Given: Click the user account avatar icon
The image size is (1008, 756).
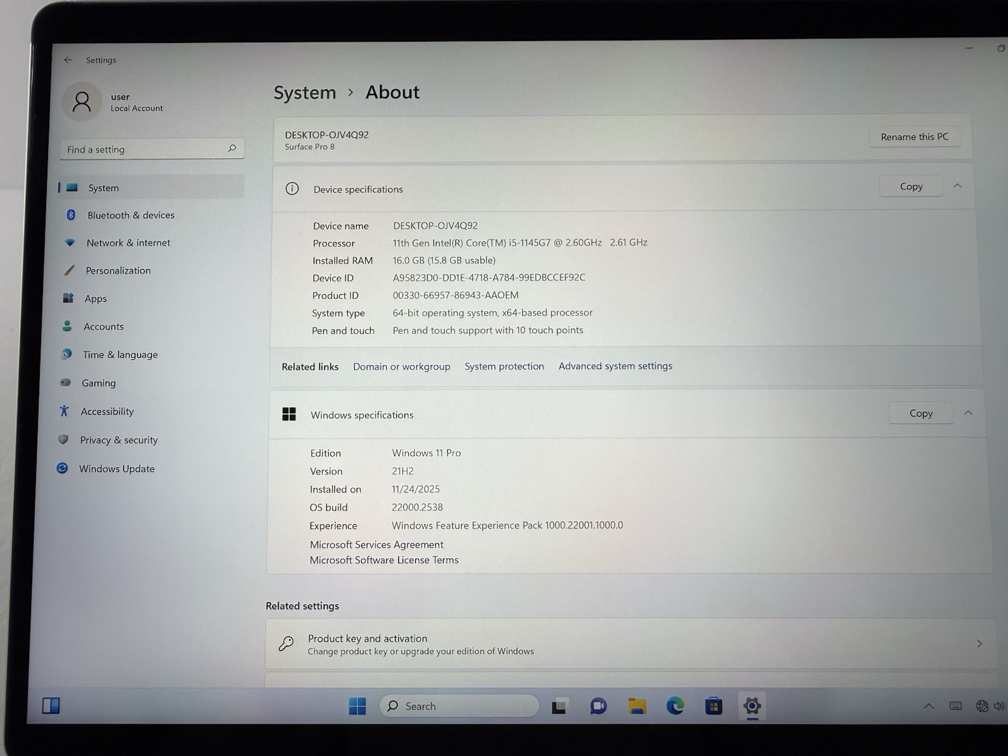Looking at the screenshot, I should coord(82,101).
